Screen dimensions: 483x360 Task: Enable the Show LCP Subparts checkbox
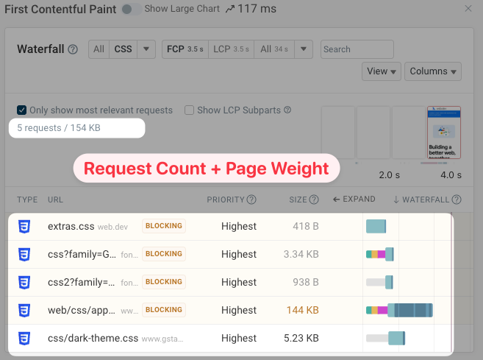(x=190, y=110)
